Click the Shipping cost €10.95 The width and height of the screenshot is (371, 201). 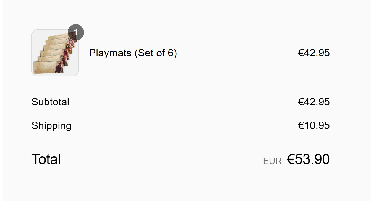click(x=314, y=125)
